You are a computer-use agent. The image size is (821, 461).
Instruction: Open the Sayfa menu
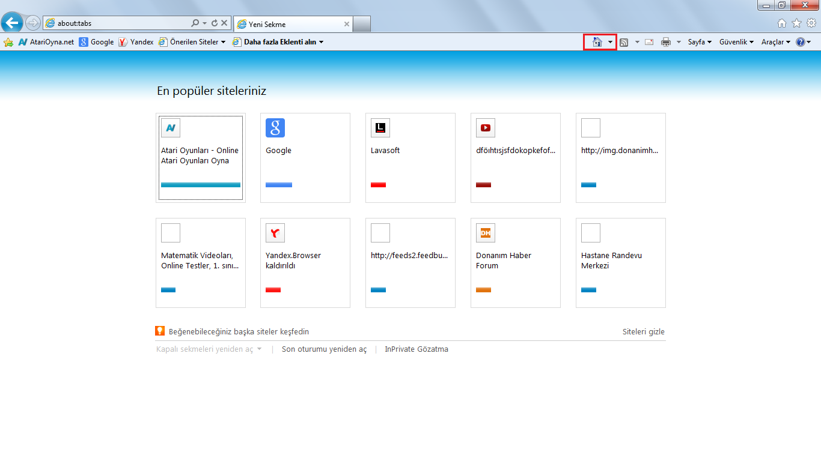pos(700,42)
